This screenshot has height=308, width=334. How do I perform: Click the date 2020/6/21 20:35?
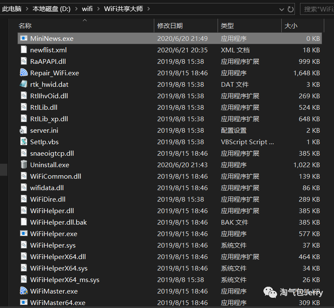[182, 50]
